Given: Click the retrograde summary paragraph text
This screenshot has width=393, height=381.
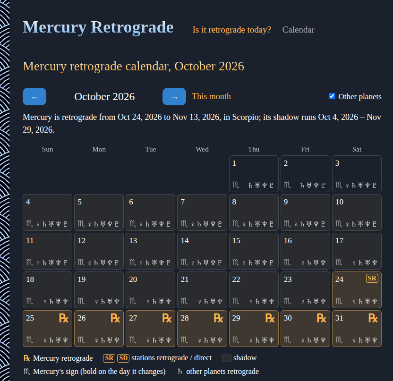Looking at the screenshot, I should [x=202, y=124].
